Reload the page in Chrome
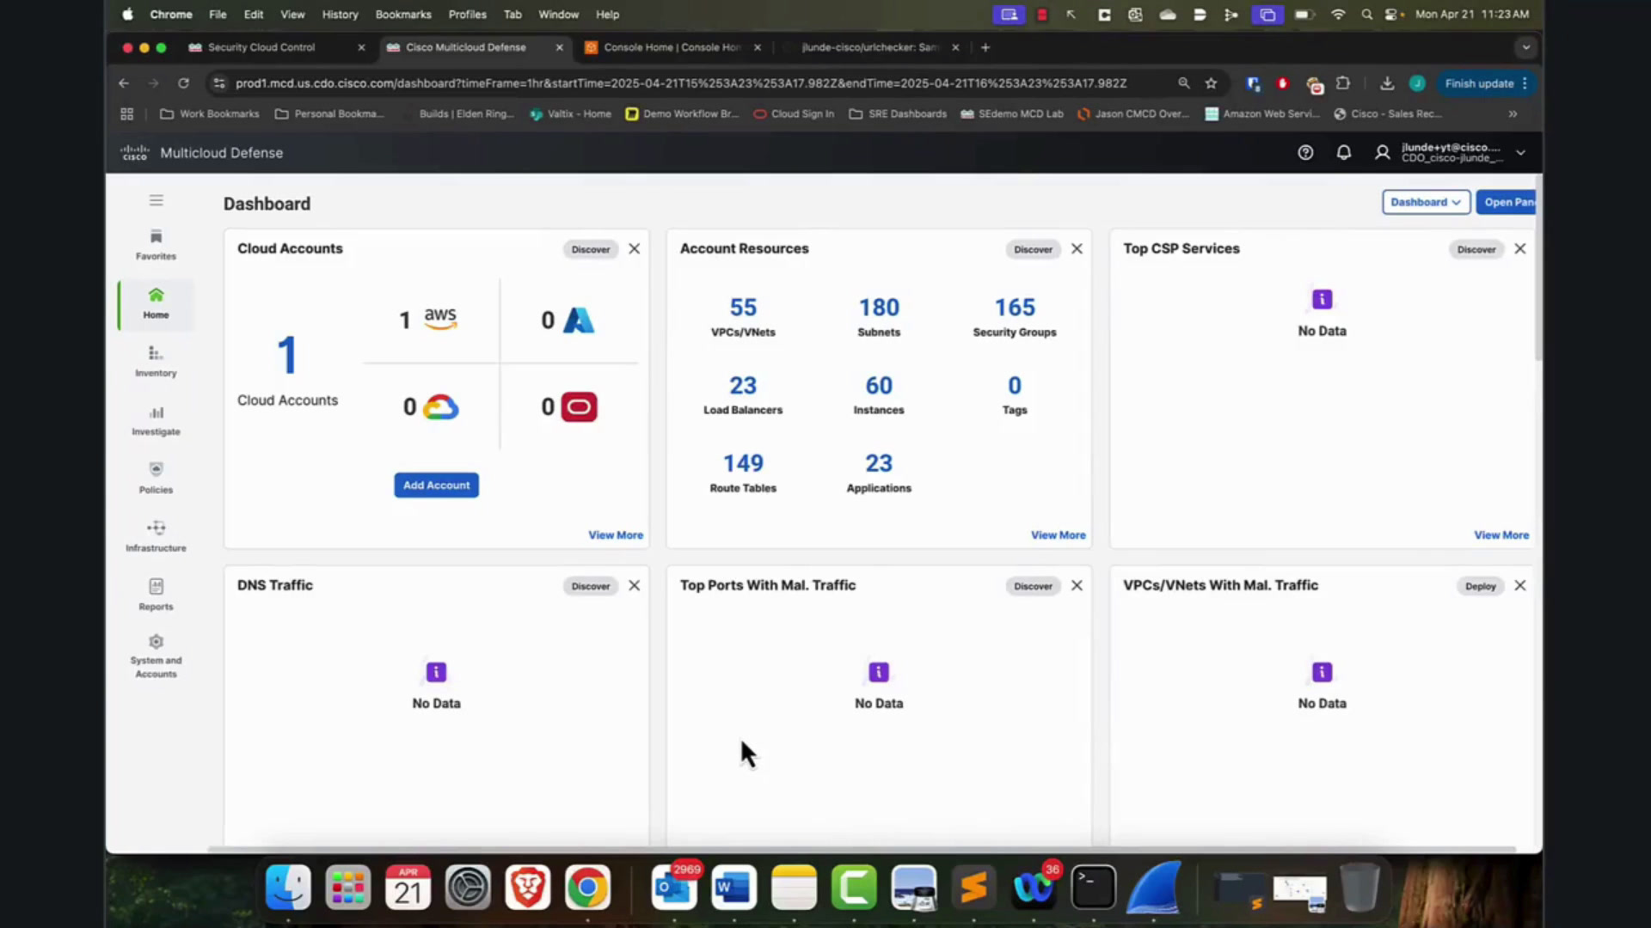 (x=183, y=83)
